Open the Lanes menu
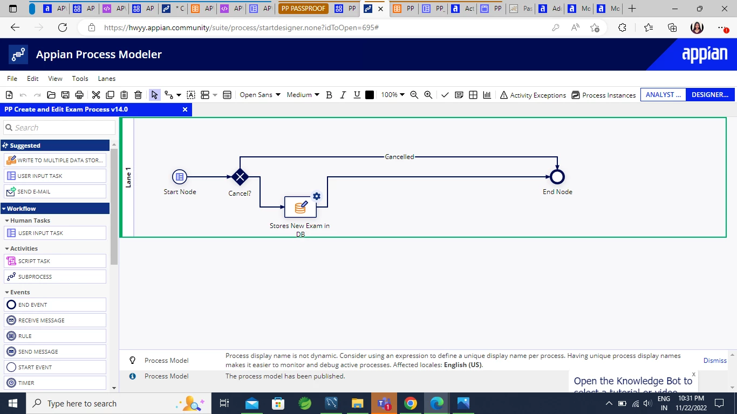 click(x=107, y=79)
